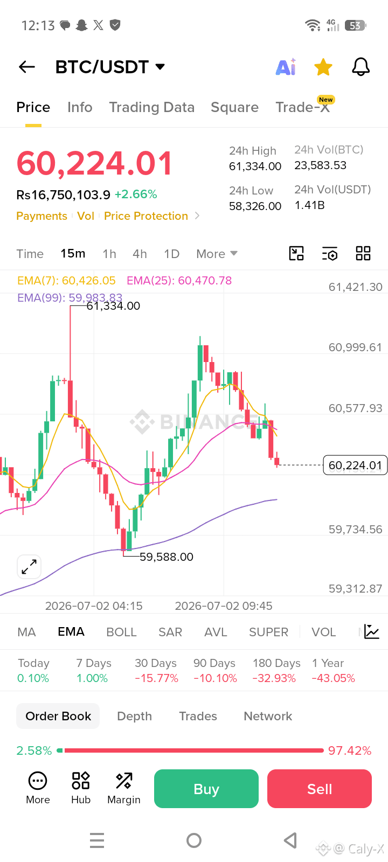Image resolution: width=388 pixels, height=862 pixels.
Task: Tap the 1 Year -43.05% performance
Action: [333, 671]
